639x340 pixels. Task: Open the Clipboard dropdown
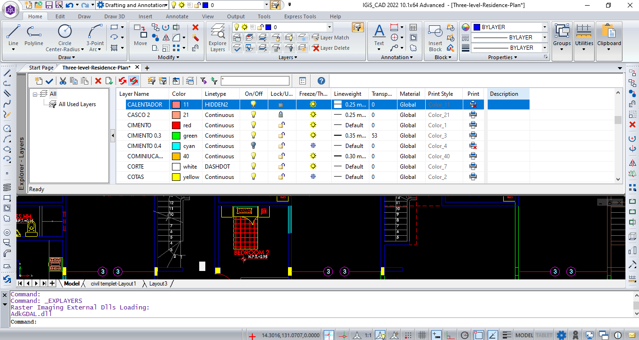click(x=609, y=49)
